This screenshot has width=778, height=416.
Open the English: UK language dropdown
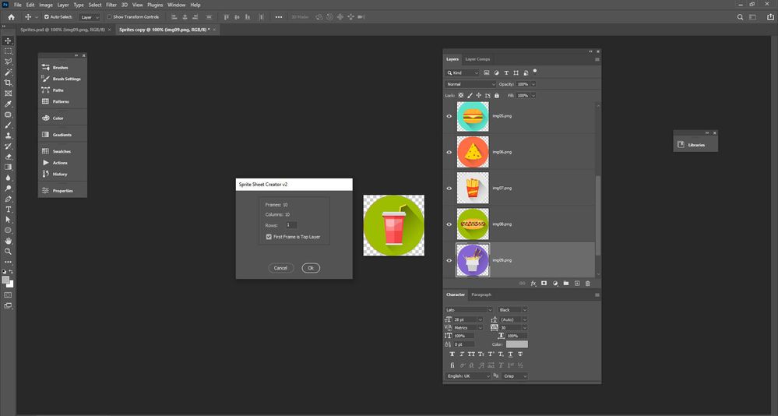pos(469,375)
